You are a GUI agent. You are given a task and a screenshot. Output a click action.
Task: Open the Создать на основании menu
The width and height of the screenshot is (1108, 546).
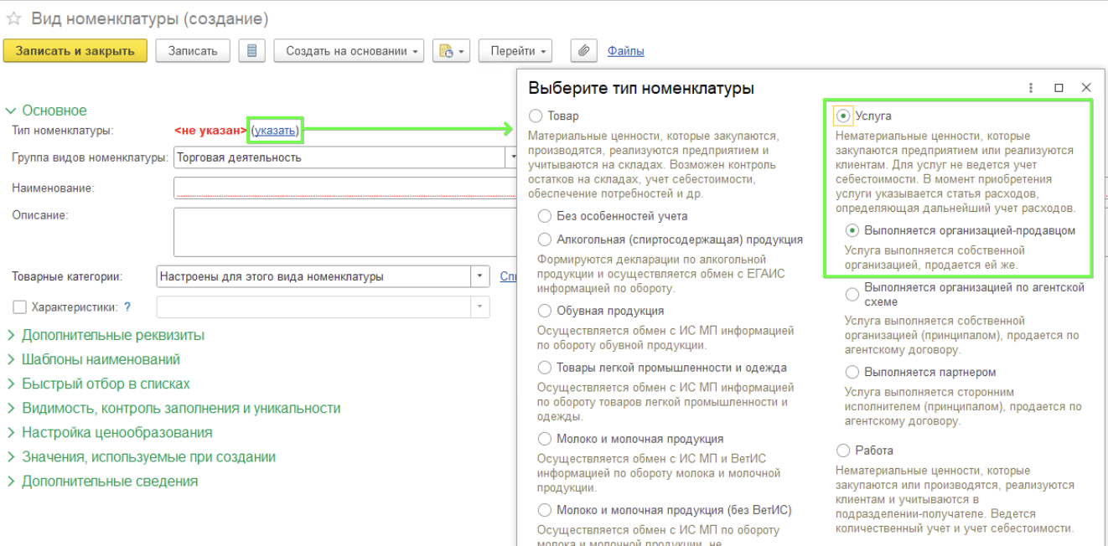349,51
